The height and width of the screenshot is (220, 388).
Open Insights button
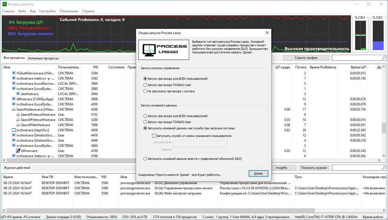(281, 168)
